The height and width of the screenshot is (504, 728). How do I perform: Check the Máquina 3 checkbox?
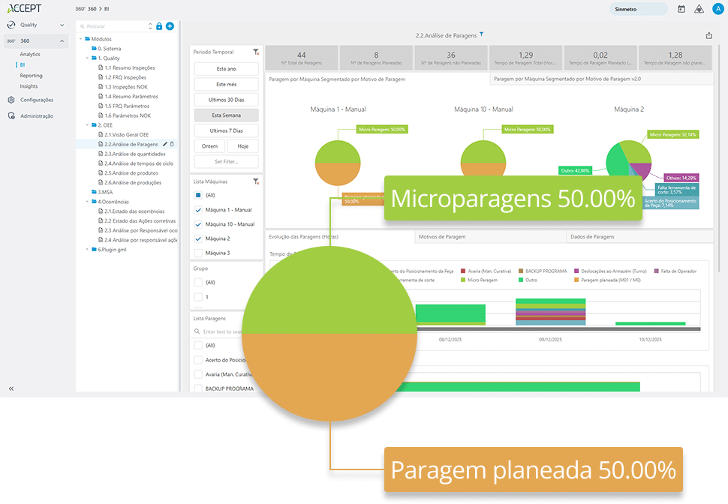point(198,253)
